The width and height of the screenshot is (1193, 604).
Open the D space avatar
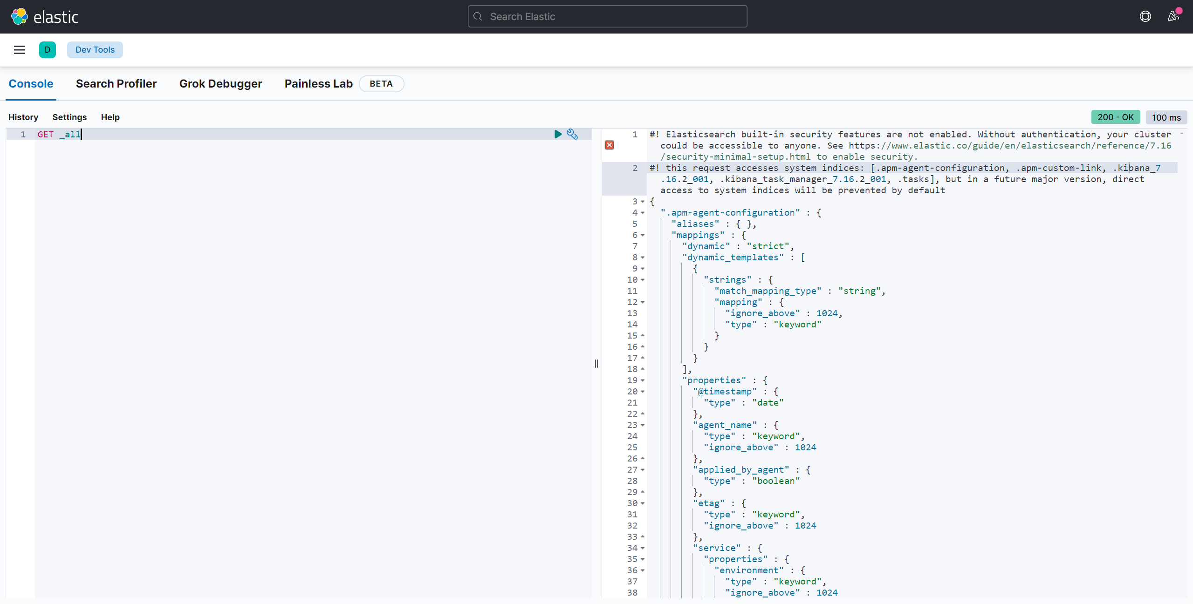[48, 50]
